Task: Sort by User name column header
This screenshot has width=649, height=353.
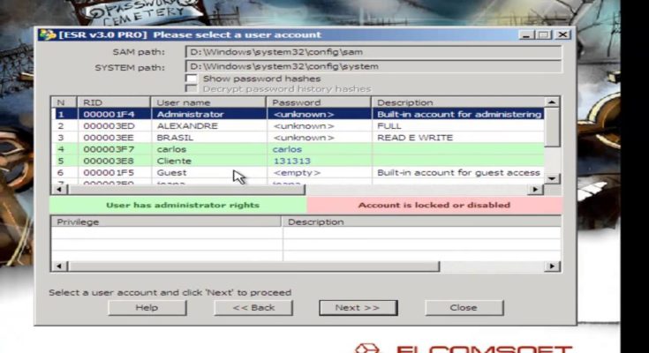Action: (x=208, y=102)
